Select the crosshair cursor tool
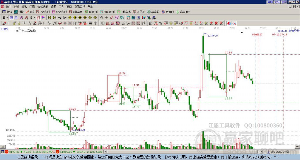Viewport: 300px width, 160px height. (107, 18)
